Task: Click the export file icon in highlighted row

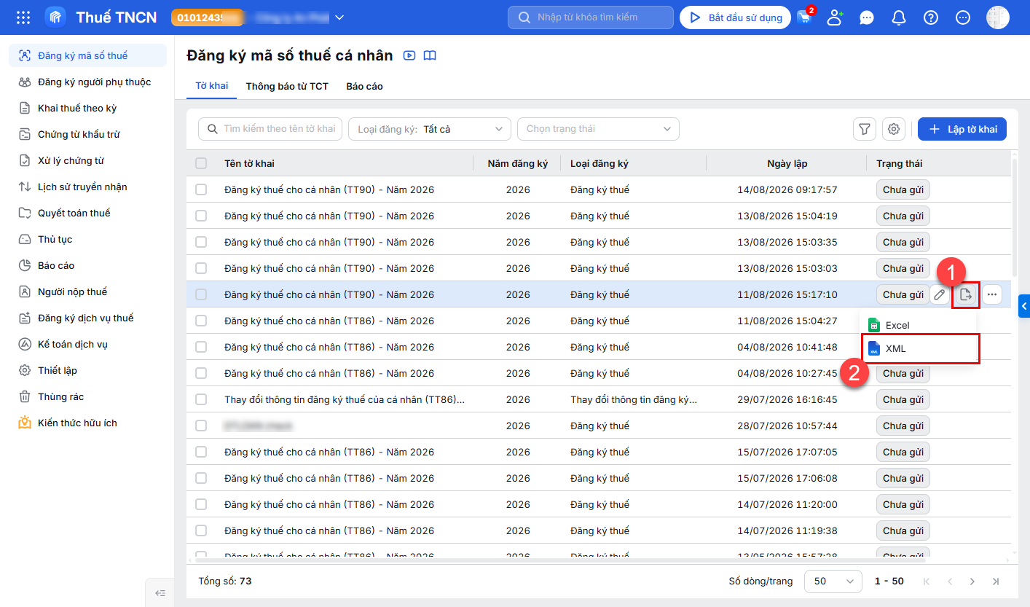Action: coord(966,294)
